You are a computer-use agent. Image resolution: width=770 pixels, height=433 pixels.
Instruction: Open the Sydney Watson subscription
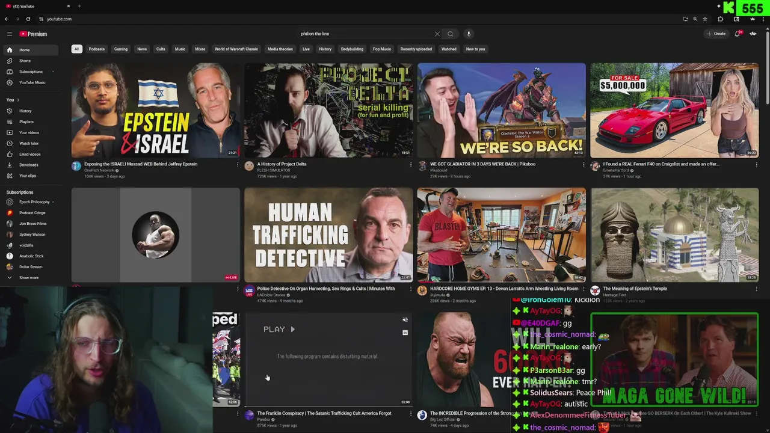click(30, 235)
